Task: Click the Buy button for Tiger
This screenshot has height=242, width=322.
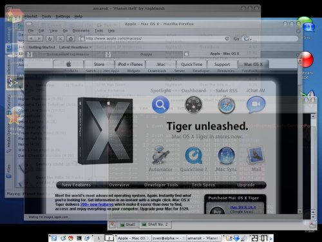Action: [x=217, y=211]
